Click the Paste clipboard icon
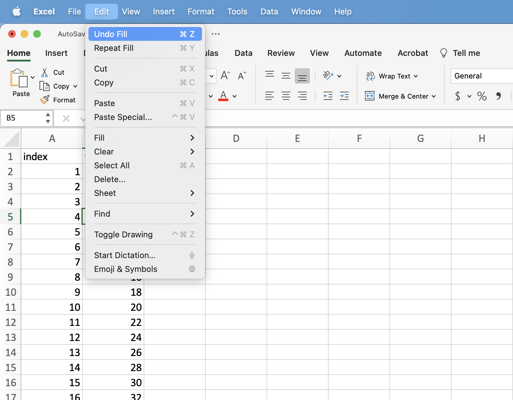 pos(19,78)
